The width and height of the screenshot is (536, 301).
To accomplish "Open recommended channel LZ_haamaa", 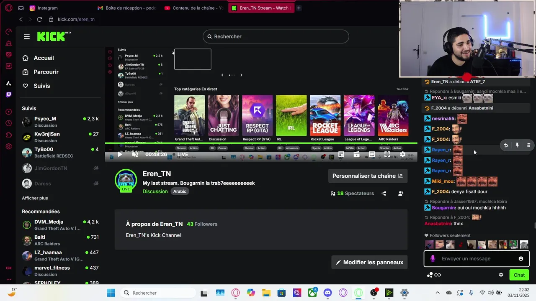I will click(60, 255).
